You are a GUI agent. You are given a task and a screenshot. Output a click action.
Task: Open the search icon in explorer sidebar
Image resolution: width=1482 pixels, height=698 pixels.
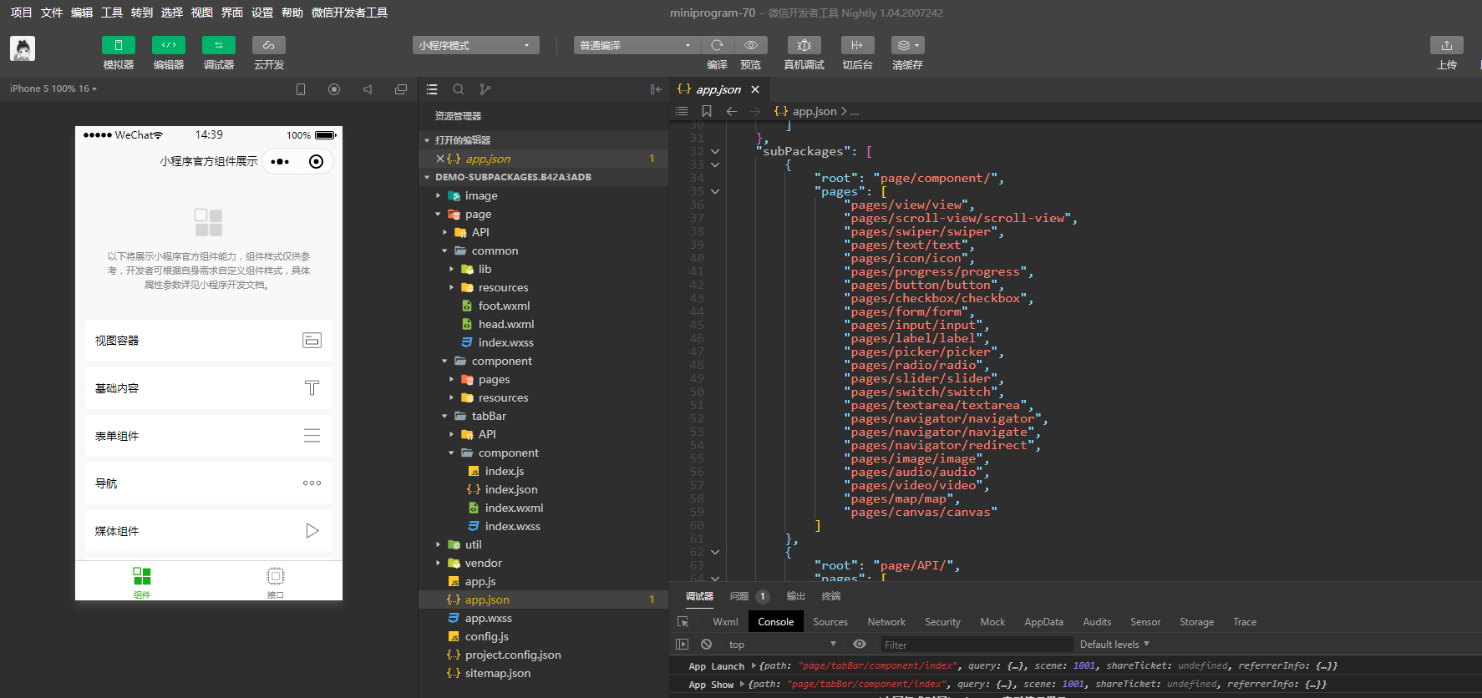458,89
